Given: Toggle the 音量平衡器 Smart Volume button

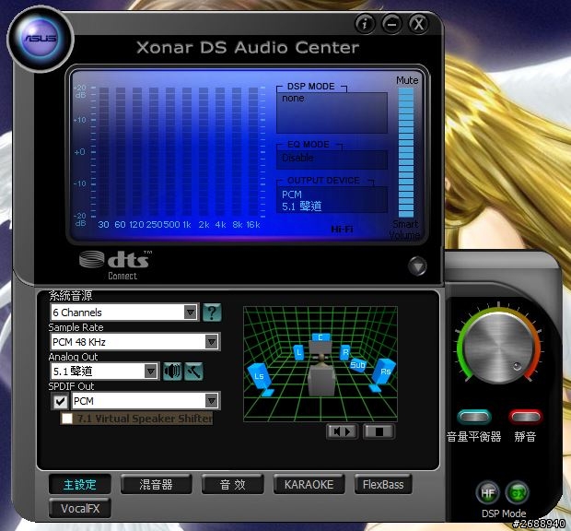Looking at the screenshot, I should coord(474,417).
